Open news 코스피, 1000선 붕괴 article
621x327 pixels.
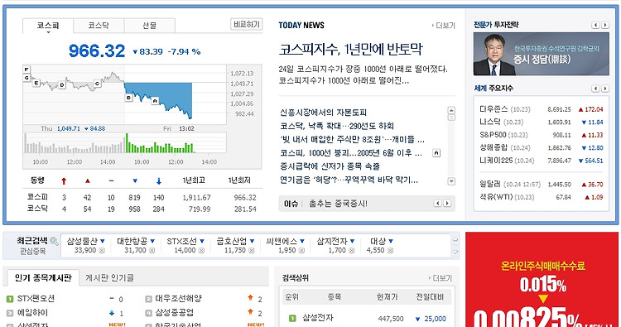[x=351, y=153]
